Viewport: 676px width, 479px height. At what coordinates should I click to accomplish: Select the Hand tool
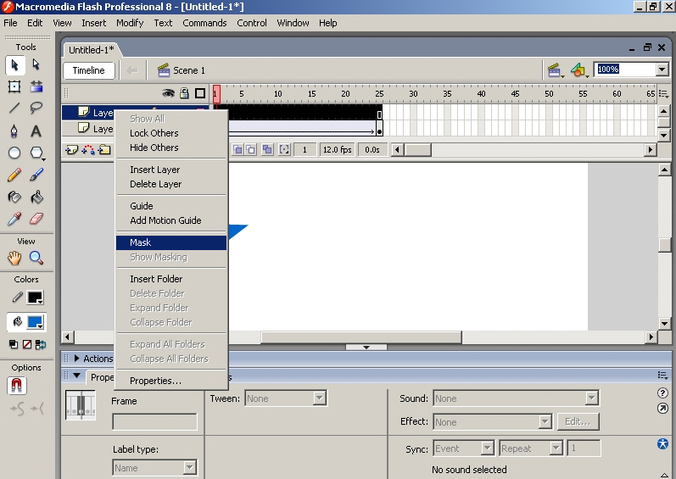[x=14, y=258]
